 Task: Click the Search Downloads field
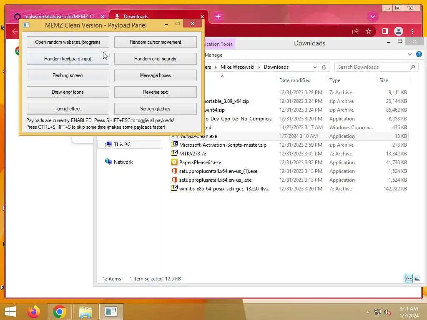point(377,67)
